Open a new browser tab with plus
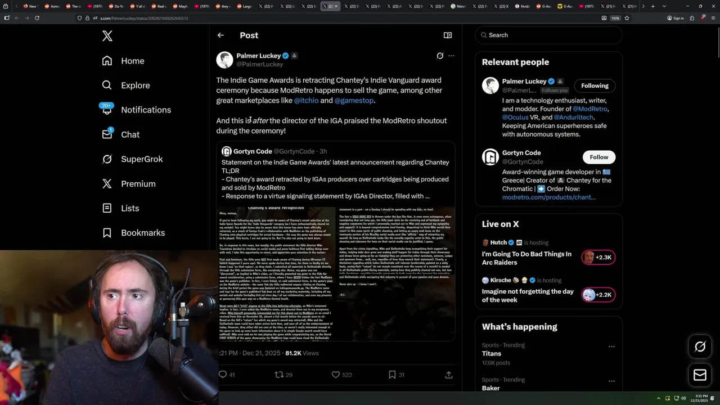Image resolution: width=720 pixels, height=405 pixels. 652,6
